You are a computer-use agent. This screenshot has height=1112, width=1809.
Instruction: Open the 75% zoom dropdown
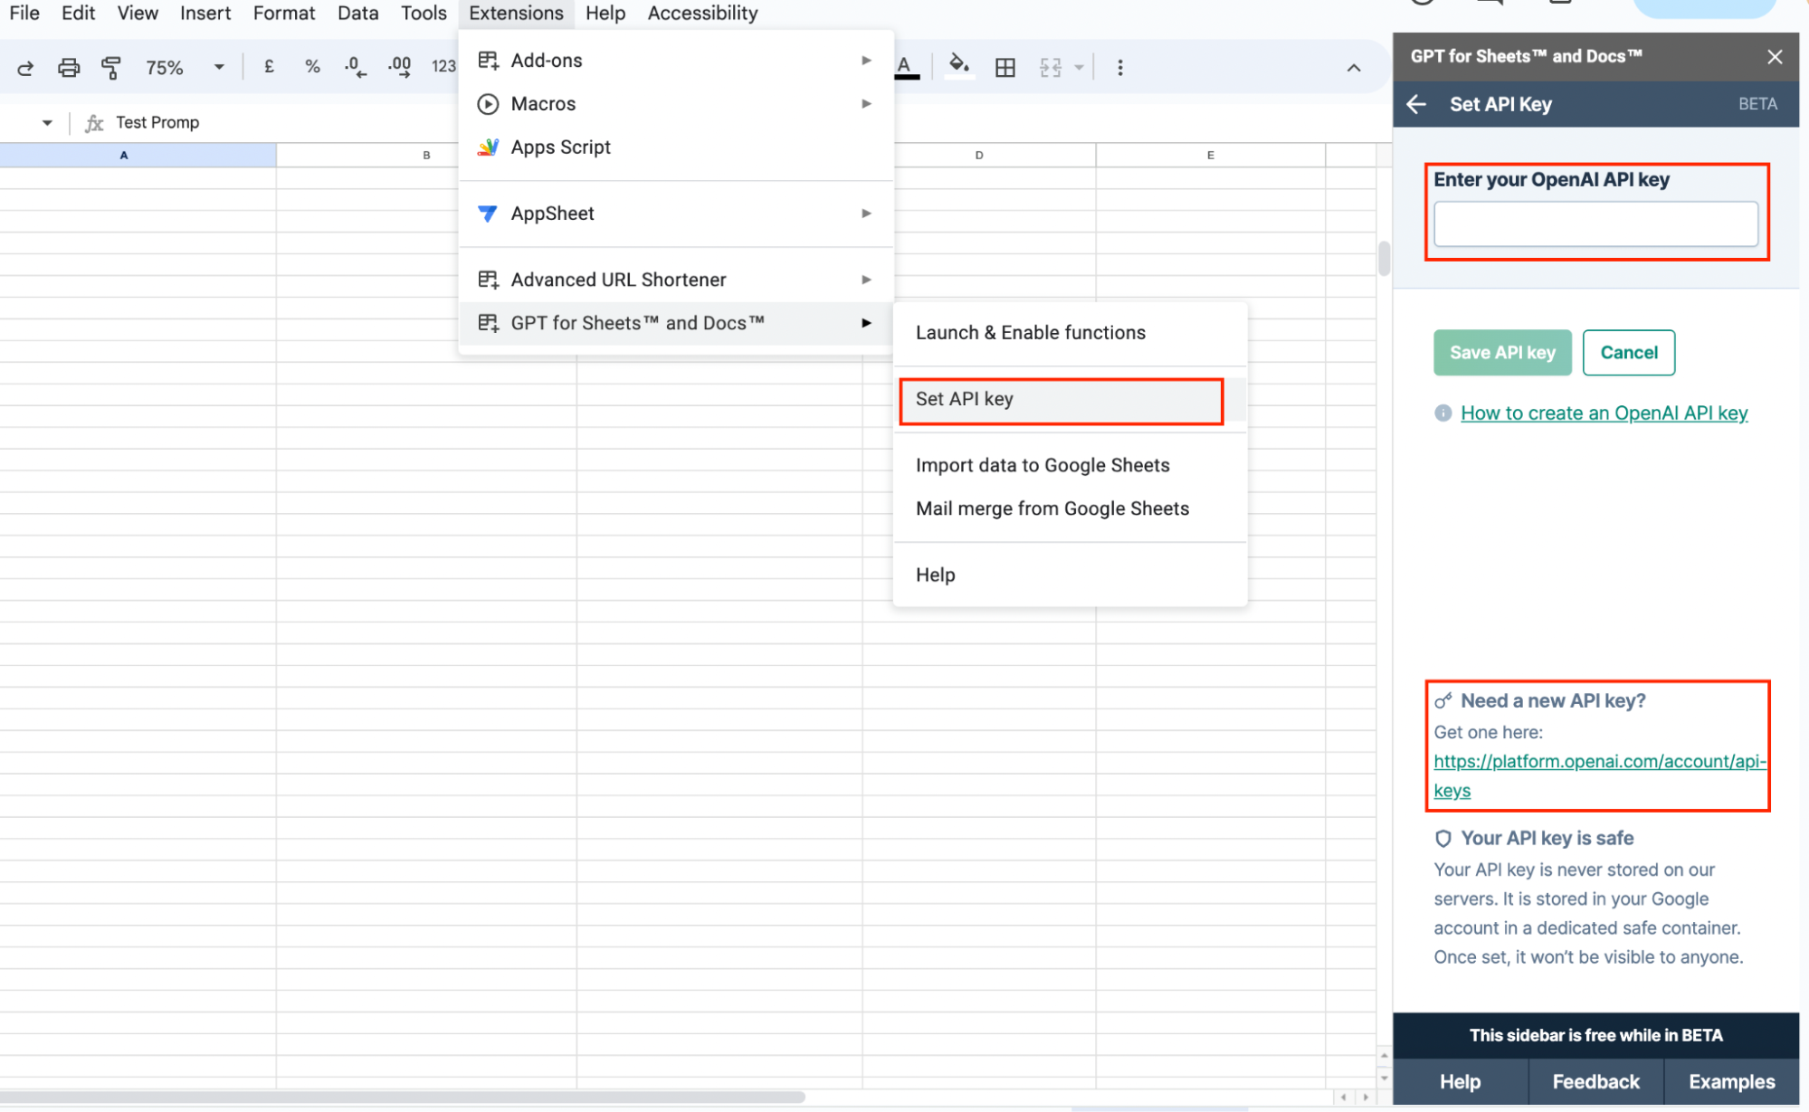185,68
